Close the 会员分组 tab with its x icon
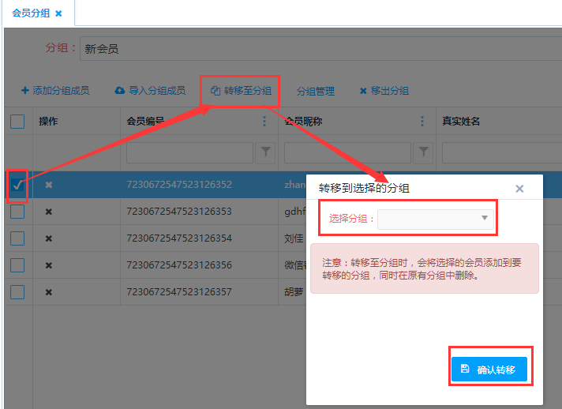This screenshot has width=562, height=409. tap(58, 13)
